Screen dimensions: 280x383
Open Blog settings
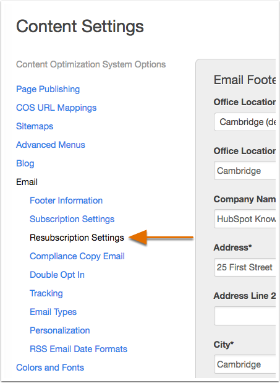point(25,163)
